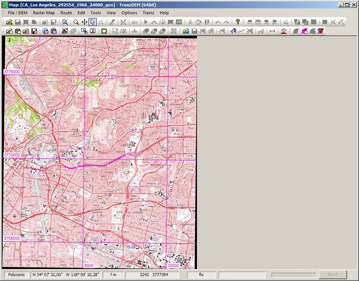Activate the pan/move map tool
Image resolution: width=359 pixels, height=281 pixels.
(84, 22)
